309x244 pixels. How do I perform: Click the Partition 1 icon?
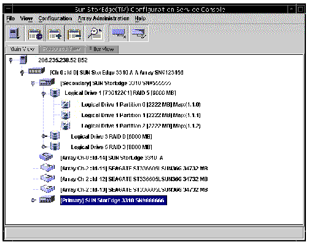tap(66, 115)
